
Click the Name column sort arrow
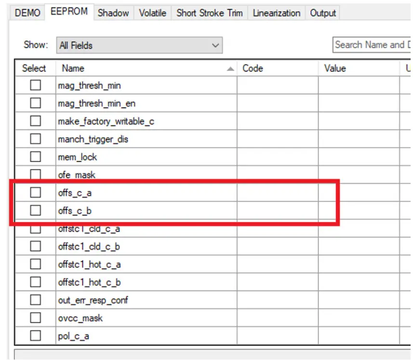pos(230,69)
